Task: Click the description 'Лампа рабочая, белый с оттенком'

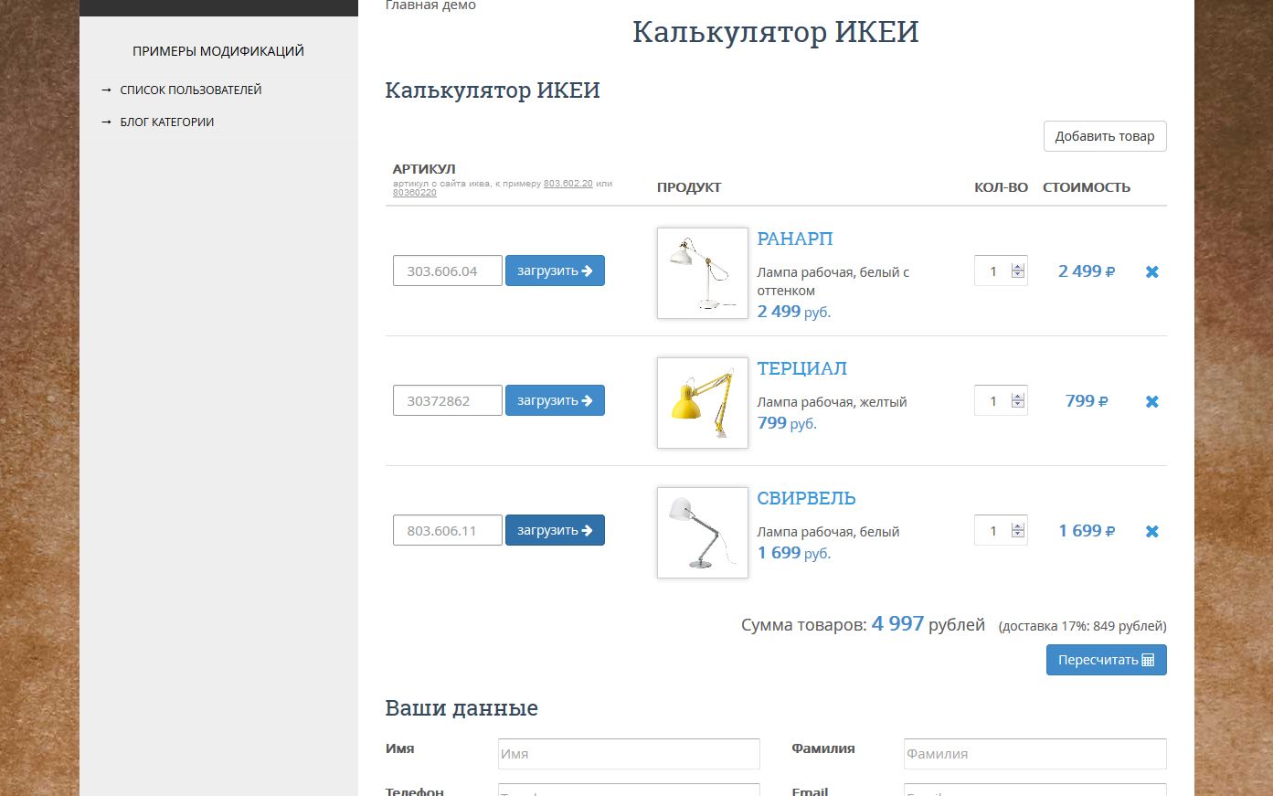Action: coord(833,281)
